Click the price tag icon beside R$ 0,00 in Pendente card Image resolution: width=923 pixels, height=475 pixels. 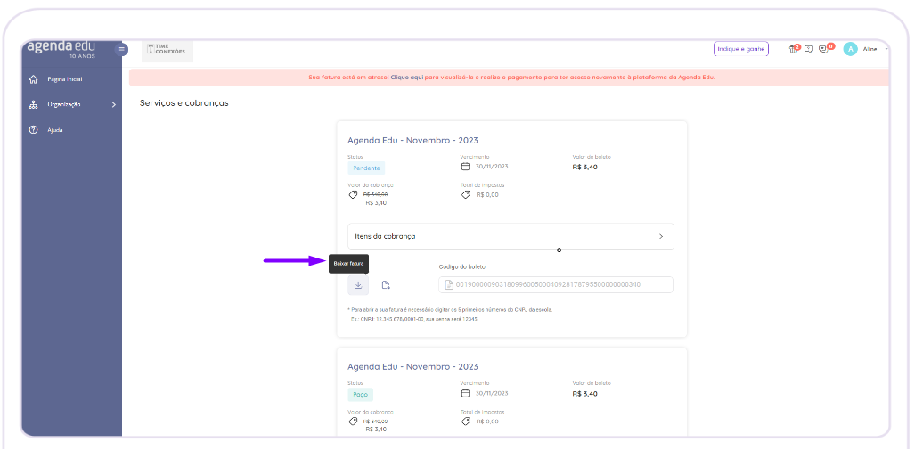click(x=466, y=195)
